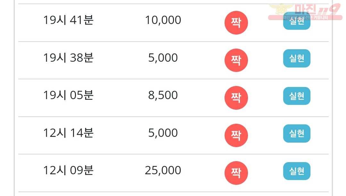Click the 짝 circle in 12시 14분 row
Screen dimensions: 346x196
[x=236, y=135]
